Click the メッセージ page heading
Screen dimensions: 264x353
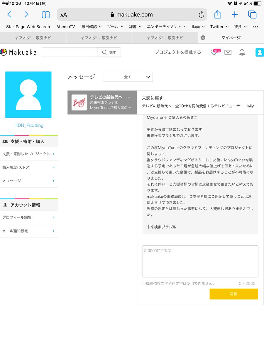(81, 77)
